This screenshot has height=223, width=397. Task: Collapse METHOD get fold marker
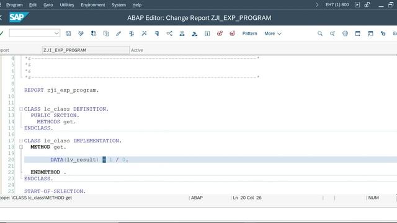point(21,147)
